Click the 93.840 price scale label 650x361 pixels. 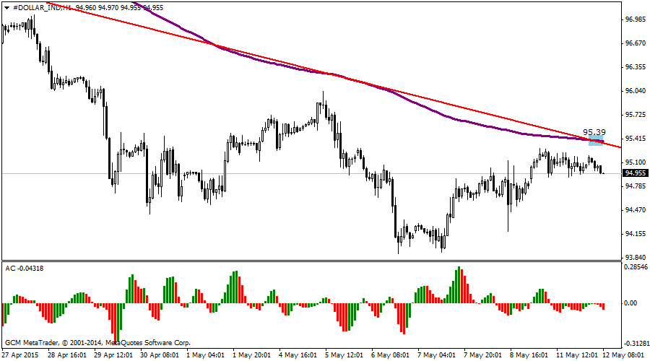click(635, 258)
